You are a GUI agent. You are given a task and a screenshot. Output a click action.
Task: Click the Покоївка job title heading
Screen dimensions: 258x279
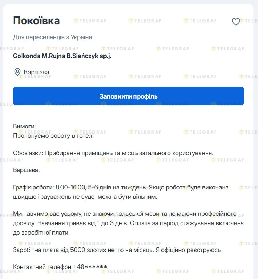pos(36,20)
